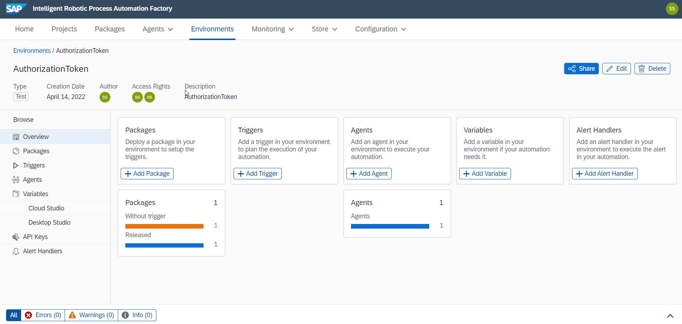Click plus icon on Add Agent
This screenshot has height=324, width=682.
353,174
